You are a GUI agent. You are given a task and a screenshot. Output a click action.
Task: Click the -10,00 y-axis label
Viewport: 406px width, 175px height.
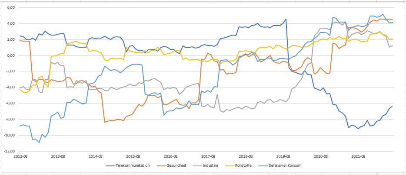click(9, 135)
